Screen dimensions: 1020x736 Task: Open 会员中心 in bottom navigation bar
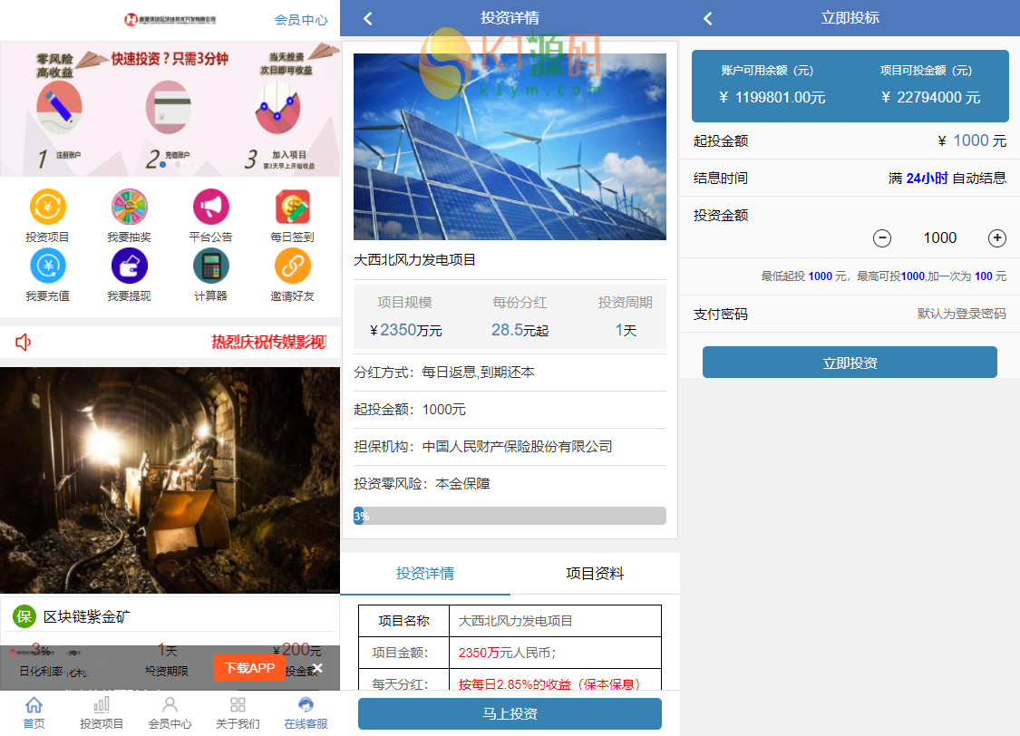pos(170,713)
